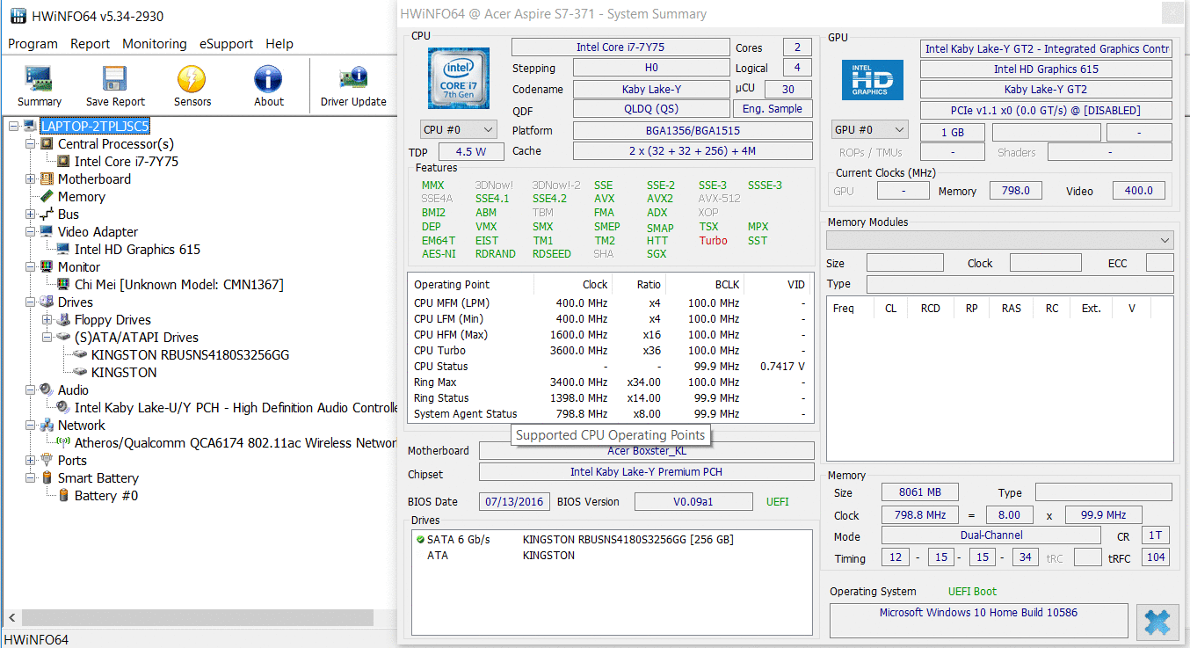Expand the Floppy Drives node

point(48,320)
